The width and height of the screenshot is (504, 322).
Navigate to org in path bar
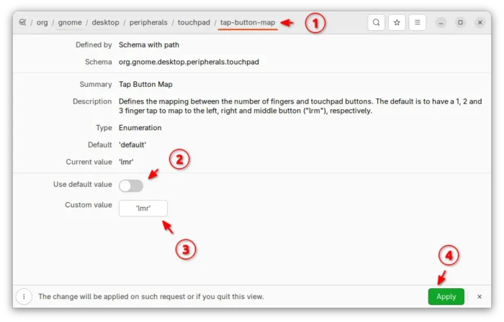click(42, 22)
